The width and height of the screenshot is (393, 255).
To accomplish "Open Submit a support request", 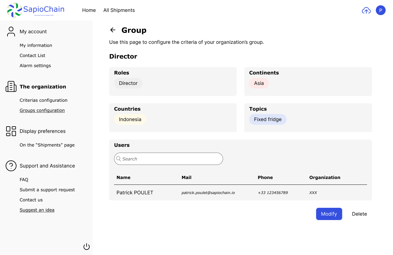I will 47,190.
